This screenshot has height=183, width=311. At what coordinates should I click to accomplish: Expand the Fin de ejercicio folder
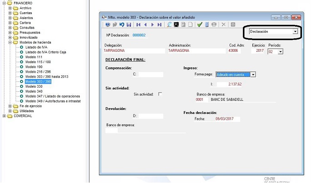pyautogui.click(x=10, y=106)
